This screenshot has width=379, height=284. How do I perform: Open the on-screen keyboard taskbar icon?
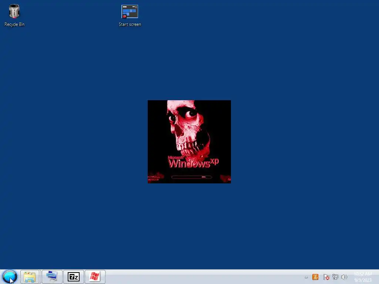click(x=52, y=277)
